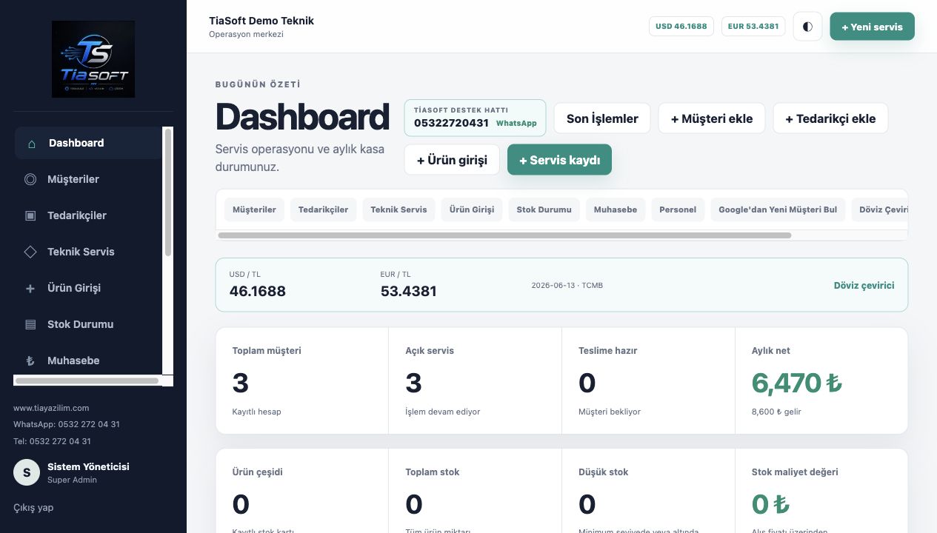Click the Çıkış yap logout link
Viewport: 937px width, 533px height.
[33, 508]
